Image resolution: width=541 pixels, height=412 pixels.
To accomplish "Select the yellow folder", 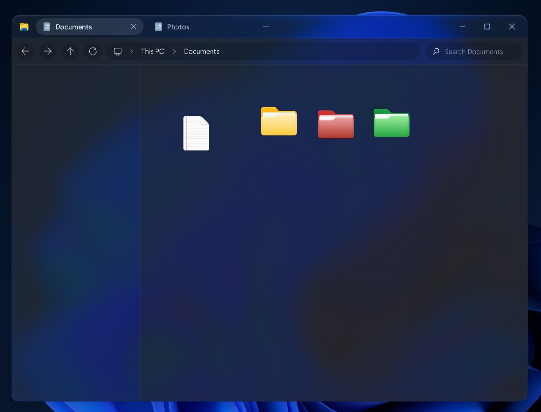I will pyautogui.click(x=279, y=121).
